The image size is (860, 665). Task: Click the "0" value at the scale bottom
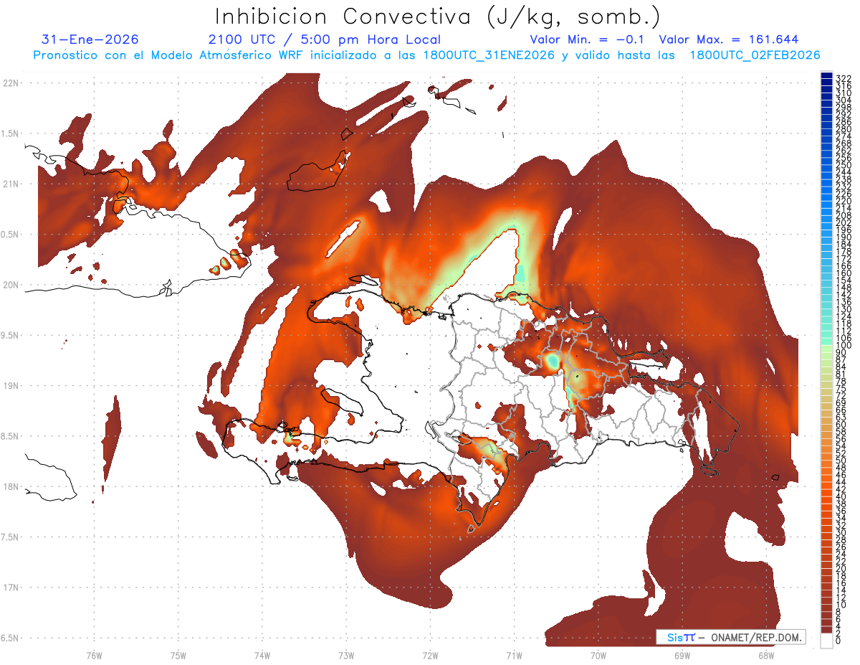click(x=838, y=640)
